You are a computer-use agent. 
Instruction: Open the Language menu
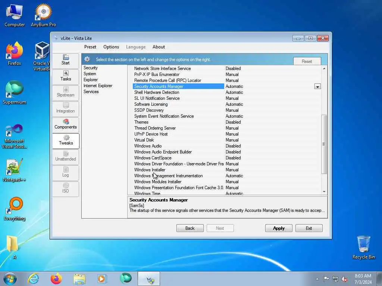pos(136,47)
